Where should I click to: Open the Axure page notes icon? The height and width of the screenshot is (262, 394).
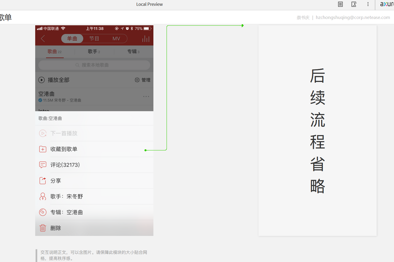[x=340, y=4]
